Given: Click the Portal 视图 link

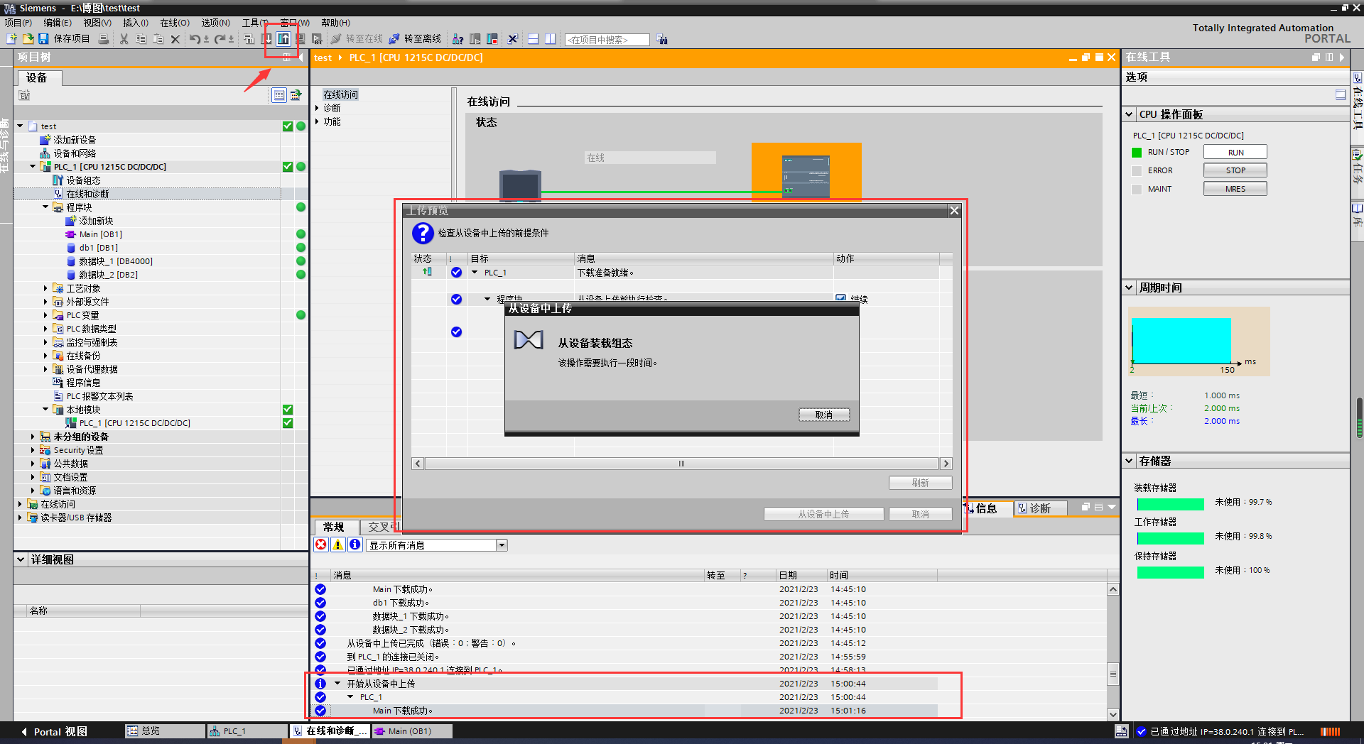Looking at the screenshot, I should coord(55,731).
